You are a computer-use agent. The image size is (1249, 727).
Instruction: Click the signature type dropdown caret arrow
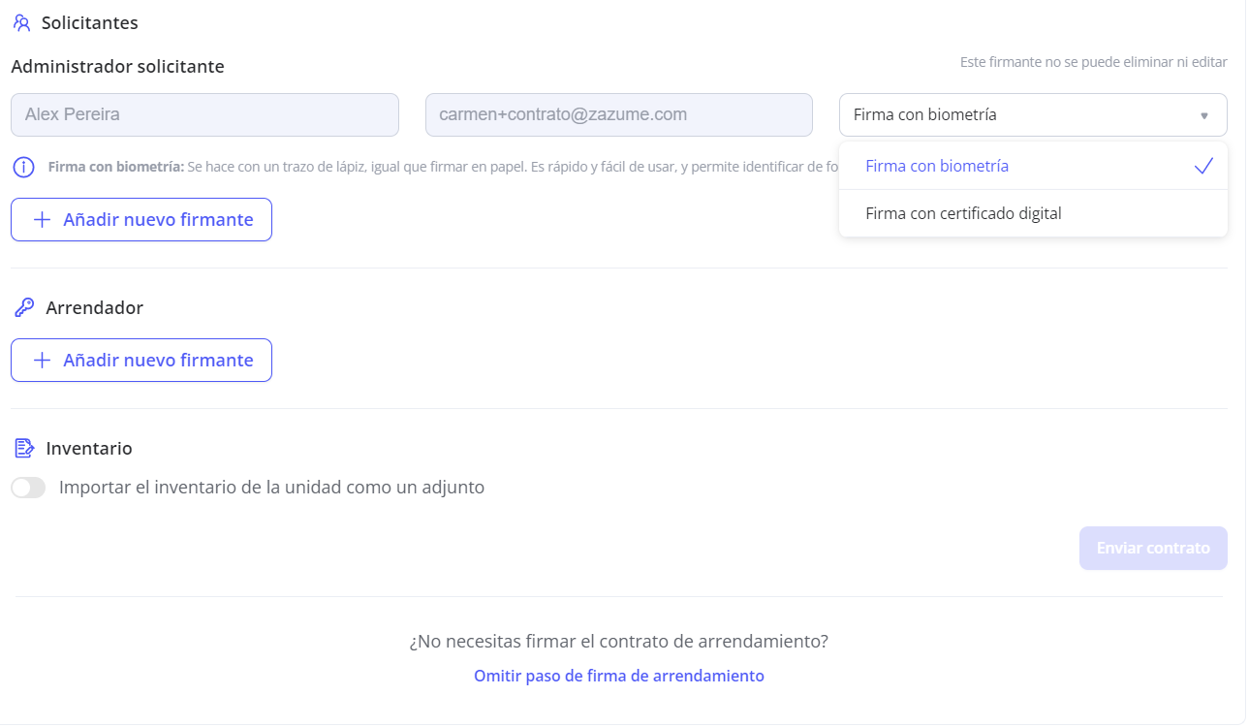coord(1204,115)
